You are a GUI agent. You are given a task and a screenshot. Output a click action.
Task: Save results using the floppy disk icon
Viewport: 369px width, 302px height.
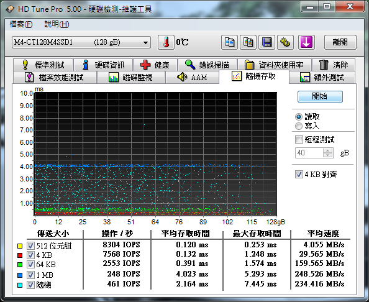[266, 42]
